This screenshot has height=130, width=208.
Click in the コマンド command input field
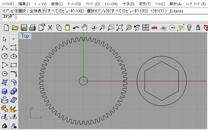(x=111, y=17)
